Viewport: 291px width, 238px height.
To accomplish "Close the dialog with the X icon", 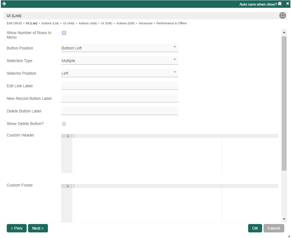I will (x=287, y=4).
